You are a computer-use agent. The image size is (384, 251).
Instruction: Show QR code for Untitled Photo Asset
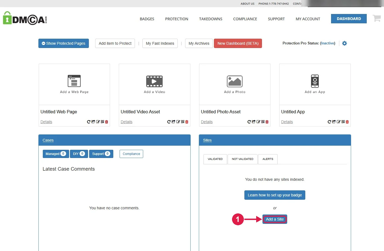point(263,122)
